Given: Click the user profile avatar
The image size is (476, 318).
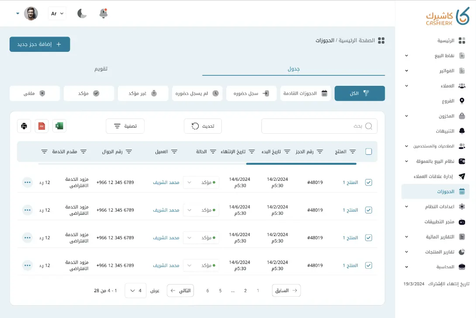Looking at the screenshot, I should [x=31, y=14].
